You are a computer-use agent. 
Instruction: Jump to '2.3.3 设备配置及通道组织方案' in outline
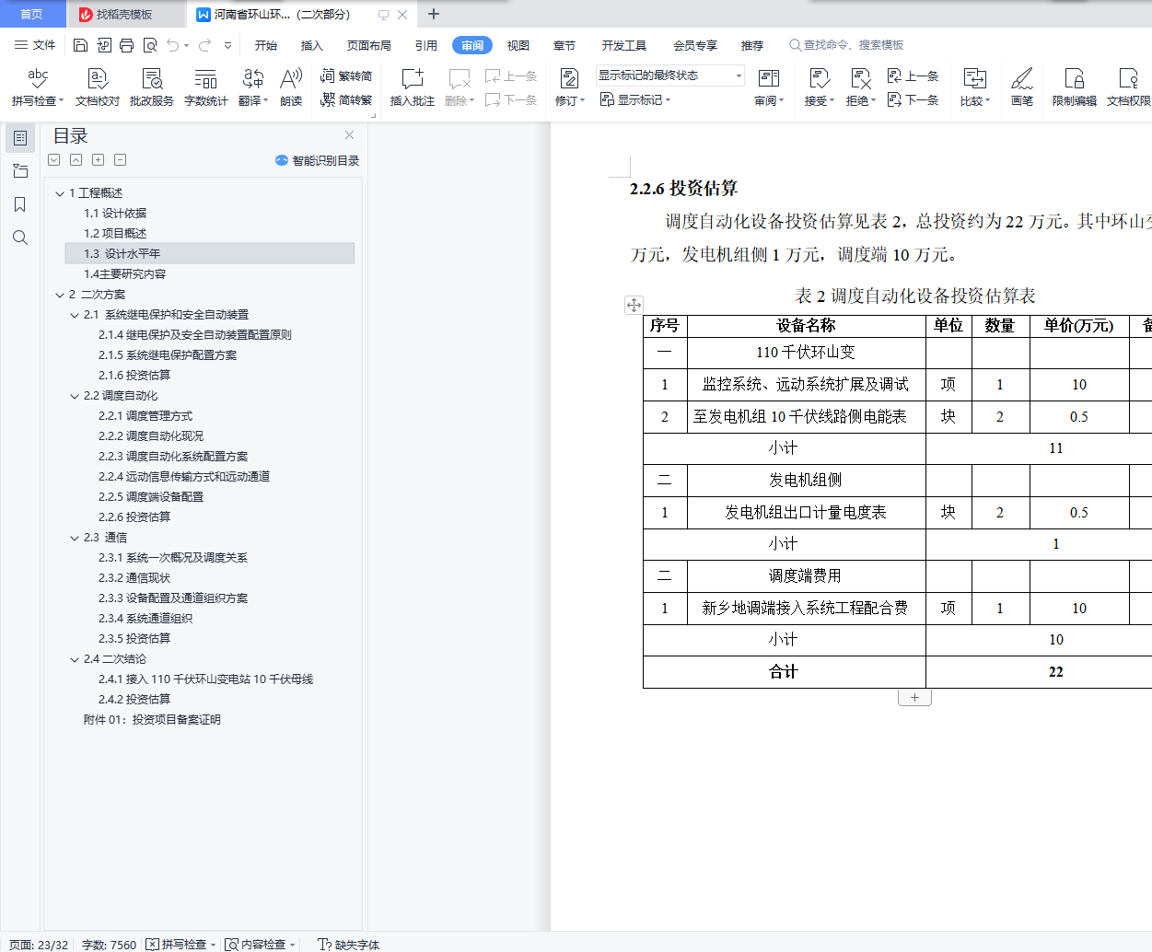coord(173,598)
